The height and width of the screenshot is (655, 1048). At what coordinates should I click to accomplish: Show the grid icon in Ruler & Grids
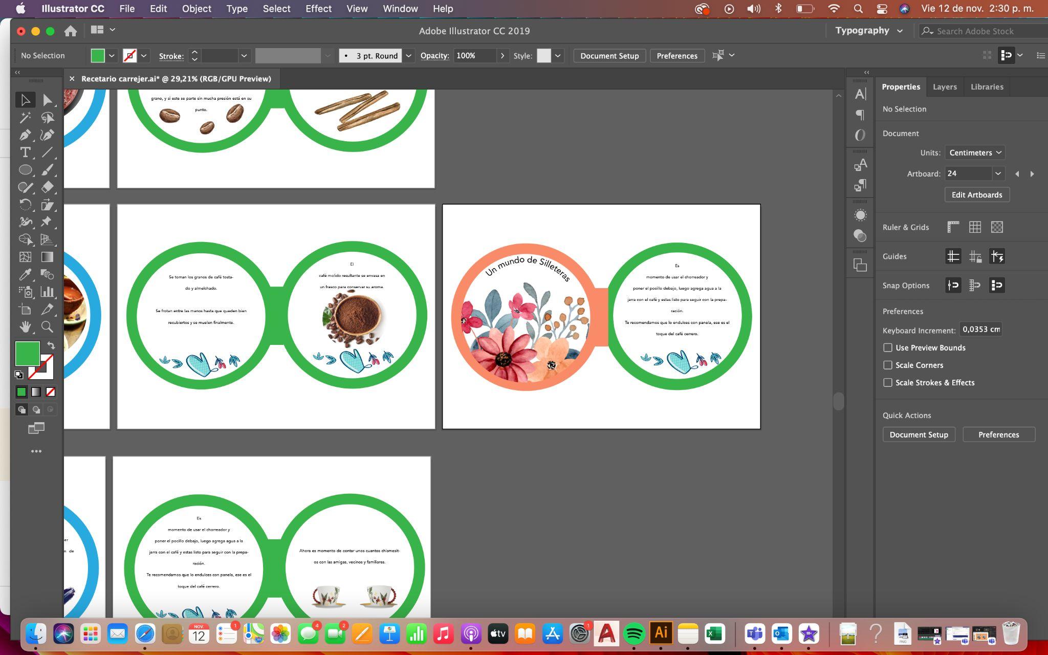point(975,227)
